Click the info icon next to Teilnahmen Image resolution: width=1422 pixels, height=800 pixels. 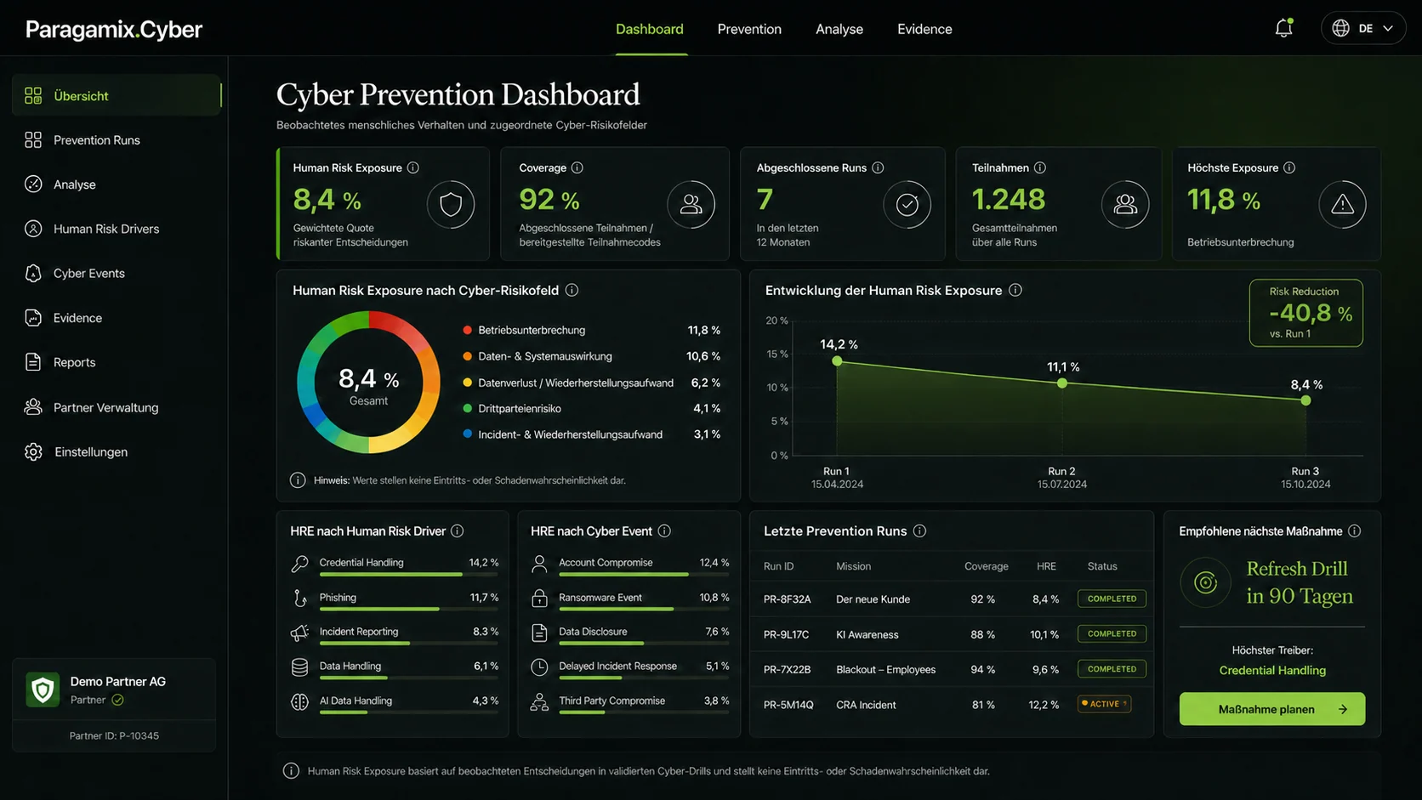pyautogui.click(x=1040, y=167)
